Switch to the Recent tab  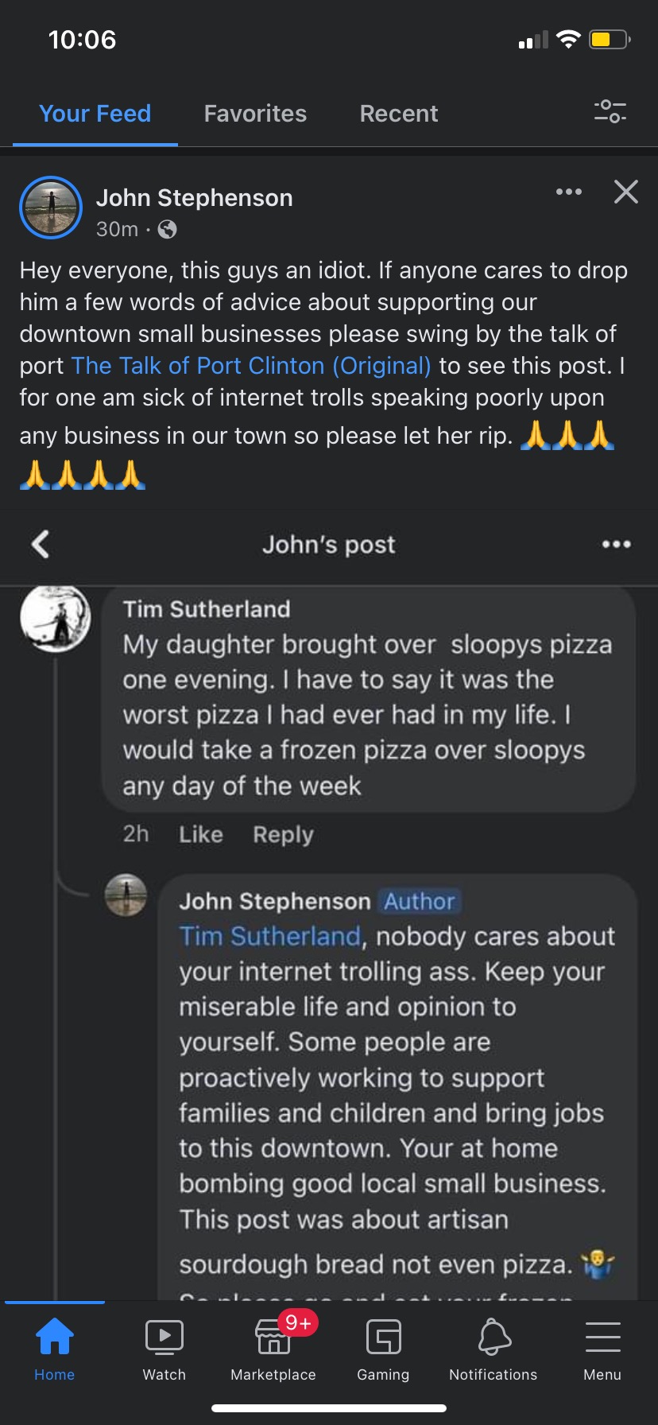[398, 114]
